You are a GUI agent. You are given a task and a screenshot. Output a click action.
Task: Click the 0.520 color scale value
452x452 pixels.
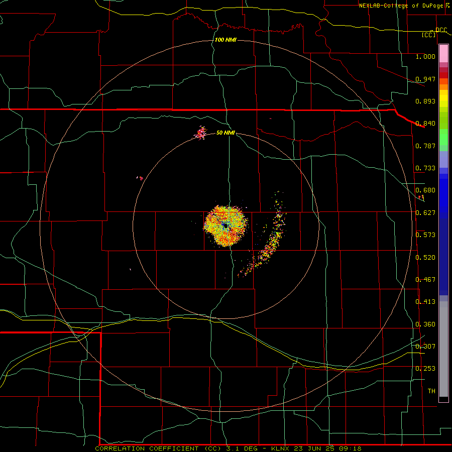pos(425,258)
